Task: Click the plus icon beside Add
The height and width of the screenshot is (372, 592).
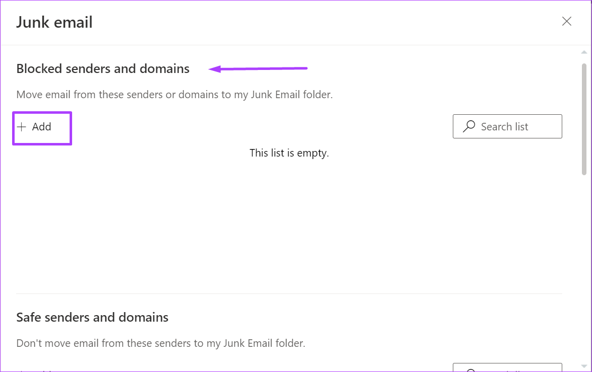Action: pos(22,127)
